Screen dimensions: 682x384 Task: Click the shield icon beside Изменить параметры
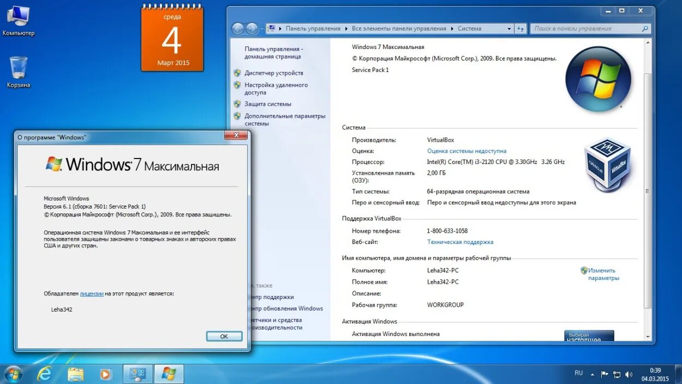pos(584,270)
